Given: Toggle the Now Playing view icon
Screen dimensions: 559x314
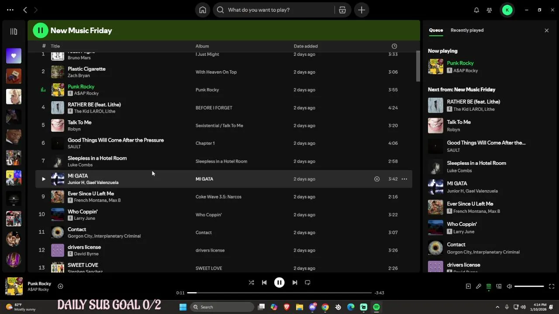Looking at the screenshot, I should point(468,287).
